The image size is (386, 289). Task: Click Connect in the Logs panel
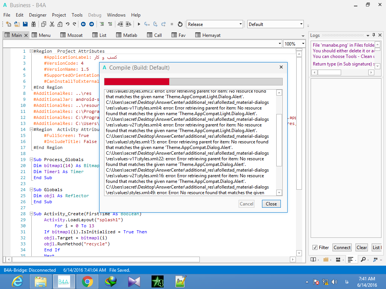[x=342, y=247]
